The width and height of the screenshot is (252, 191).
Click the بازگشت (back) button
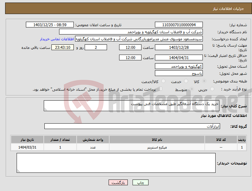pyautogui.click(x=118, y=183)
